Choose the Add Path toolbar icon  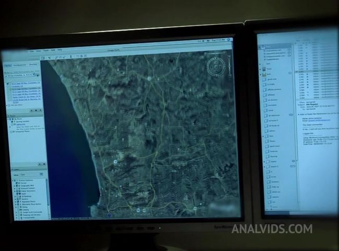coord(60,57)
